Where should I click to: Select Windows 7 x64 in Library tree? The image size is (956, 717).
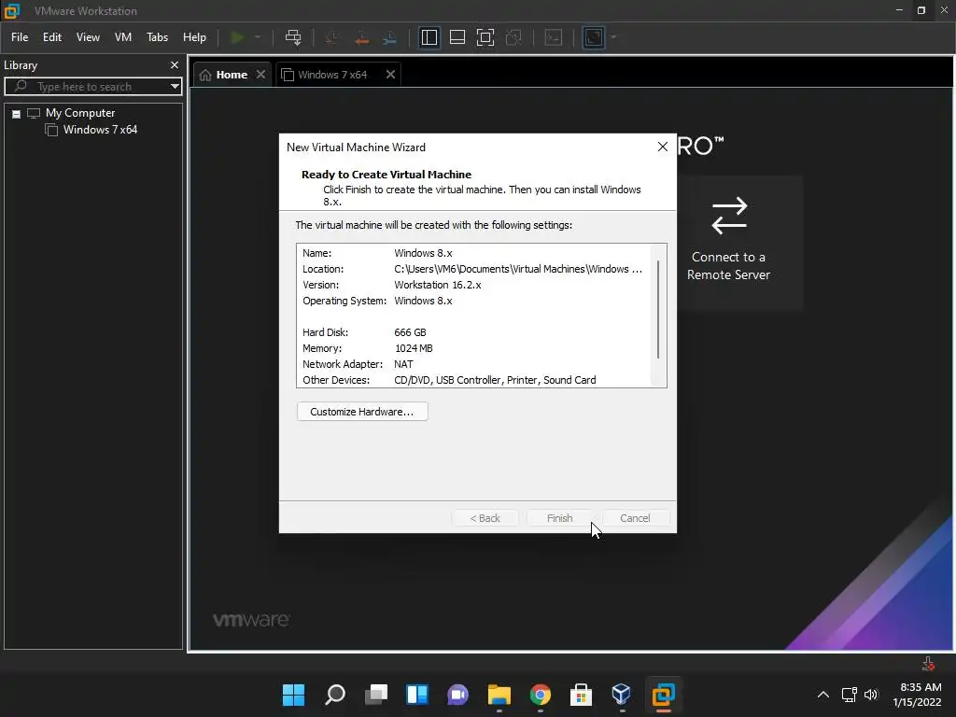(100, 129)
